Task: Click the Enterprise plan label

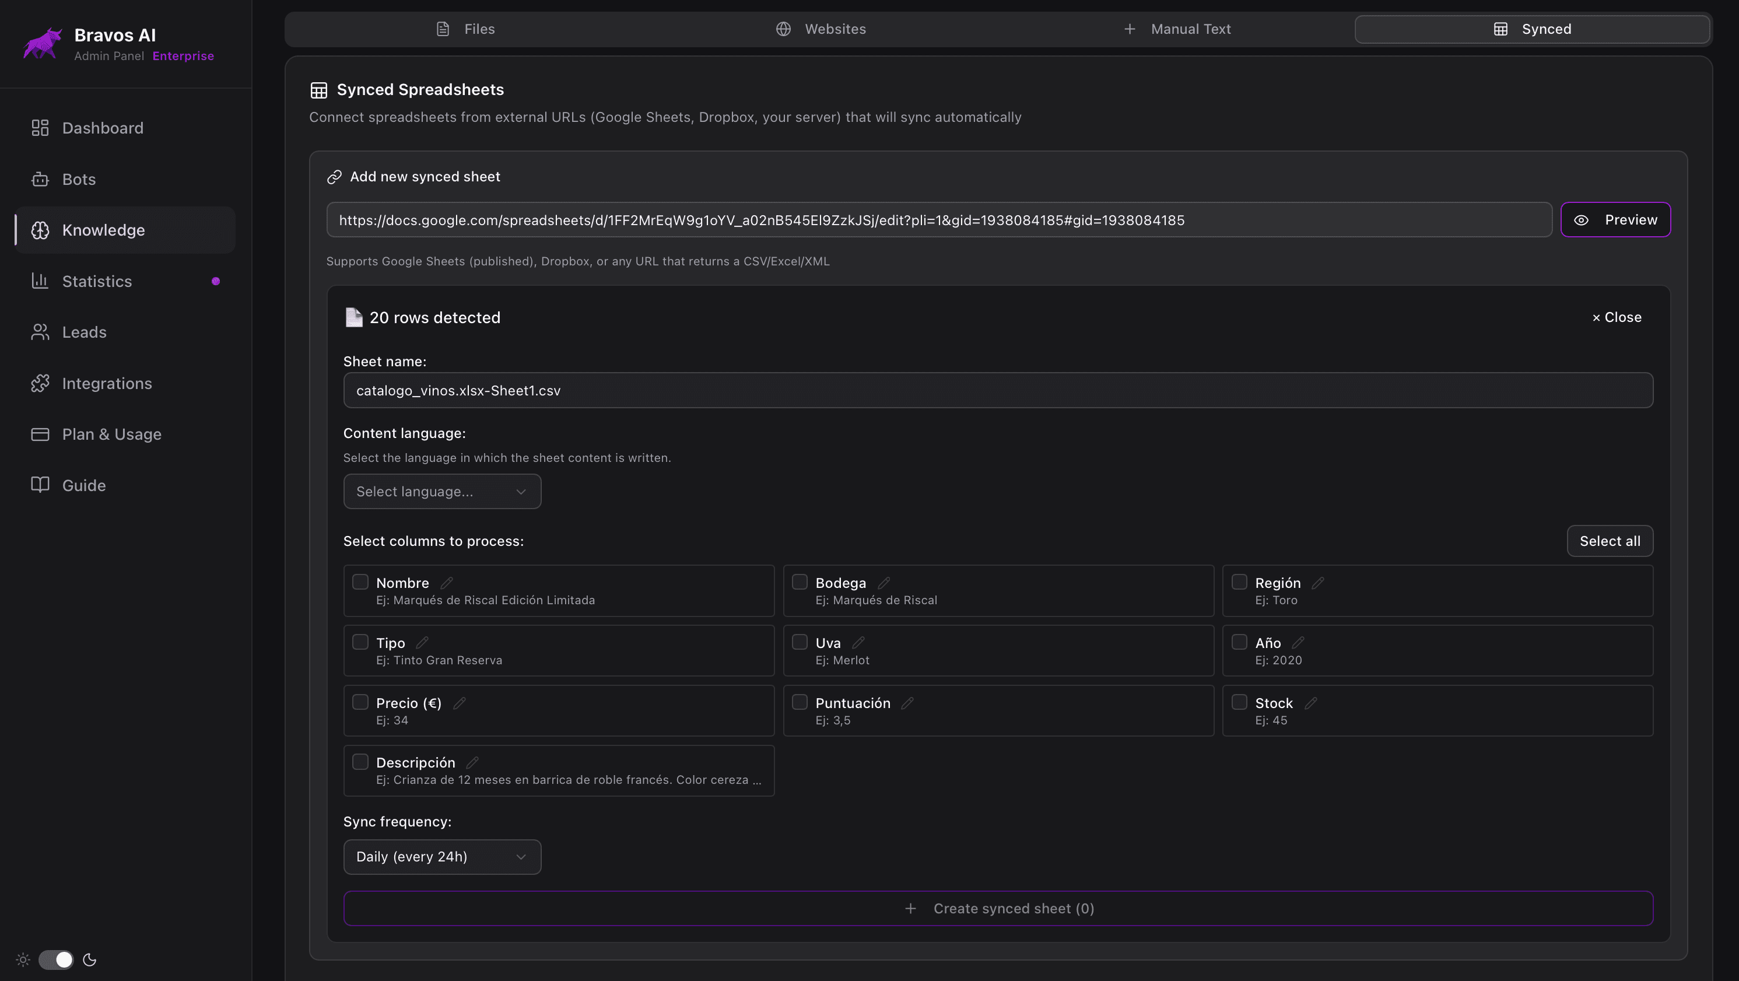Action: pos(183,56)
